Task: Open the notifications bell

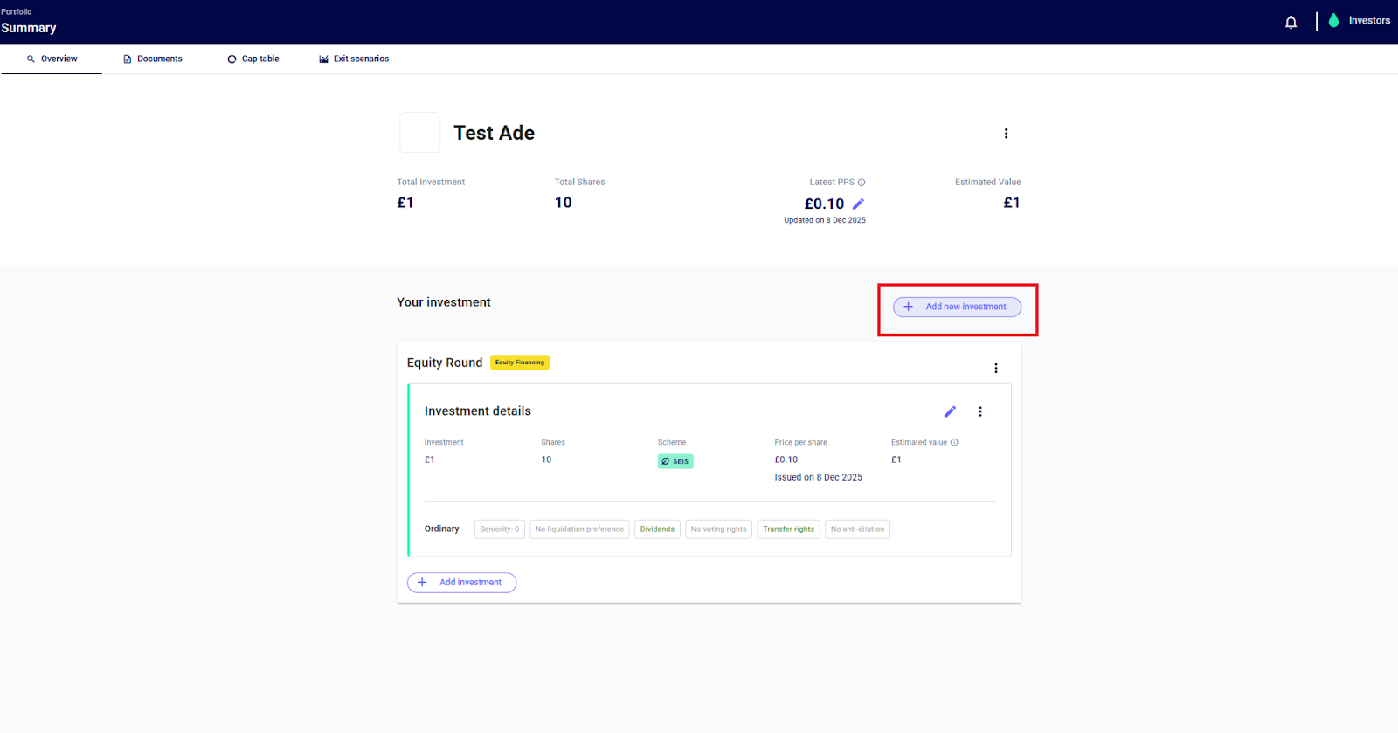Action: click(x=1291, y=22)
